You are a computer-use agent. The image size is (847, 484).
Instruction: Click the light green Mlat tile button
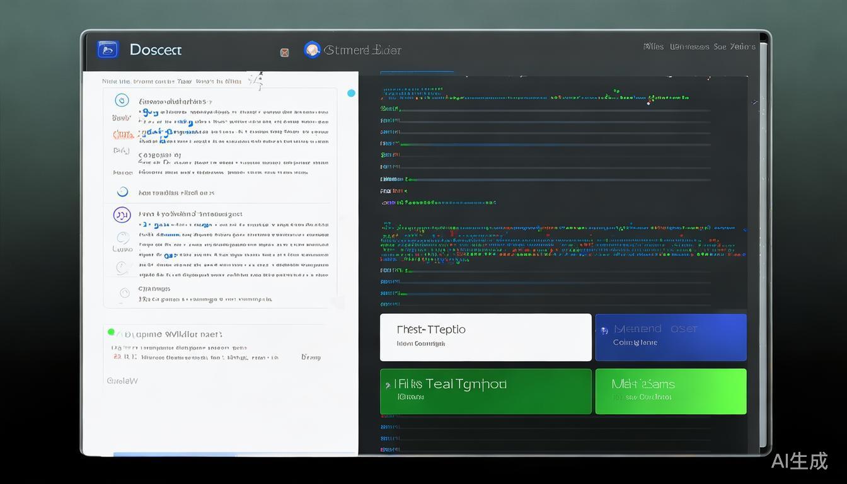[x=671, y=391]
